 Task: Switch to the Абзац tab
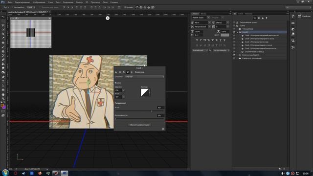pos(203,14)
